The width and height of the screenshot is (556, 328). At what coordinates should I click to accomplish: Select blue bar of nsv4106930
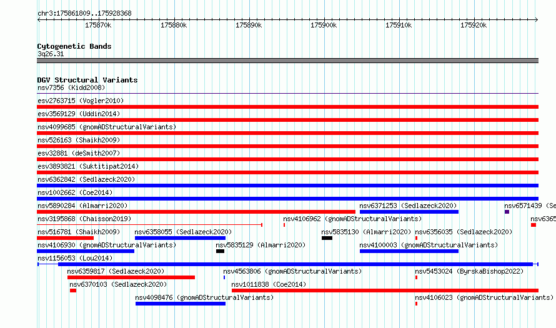pos(86,251)
